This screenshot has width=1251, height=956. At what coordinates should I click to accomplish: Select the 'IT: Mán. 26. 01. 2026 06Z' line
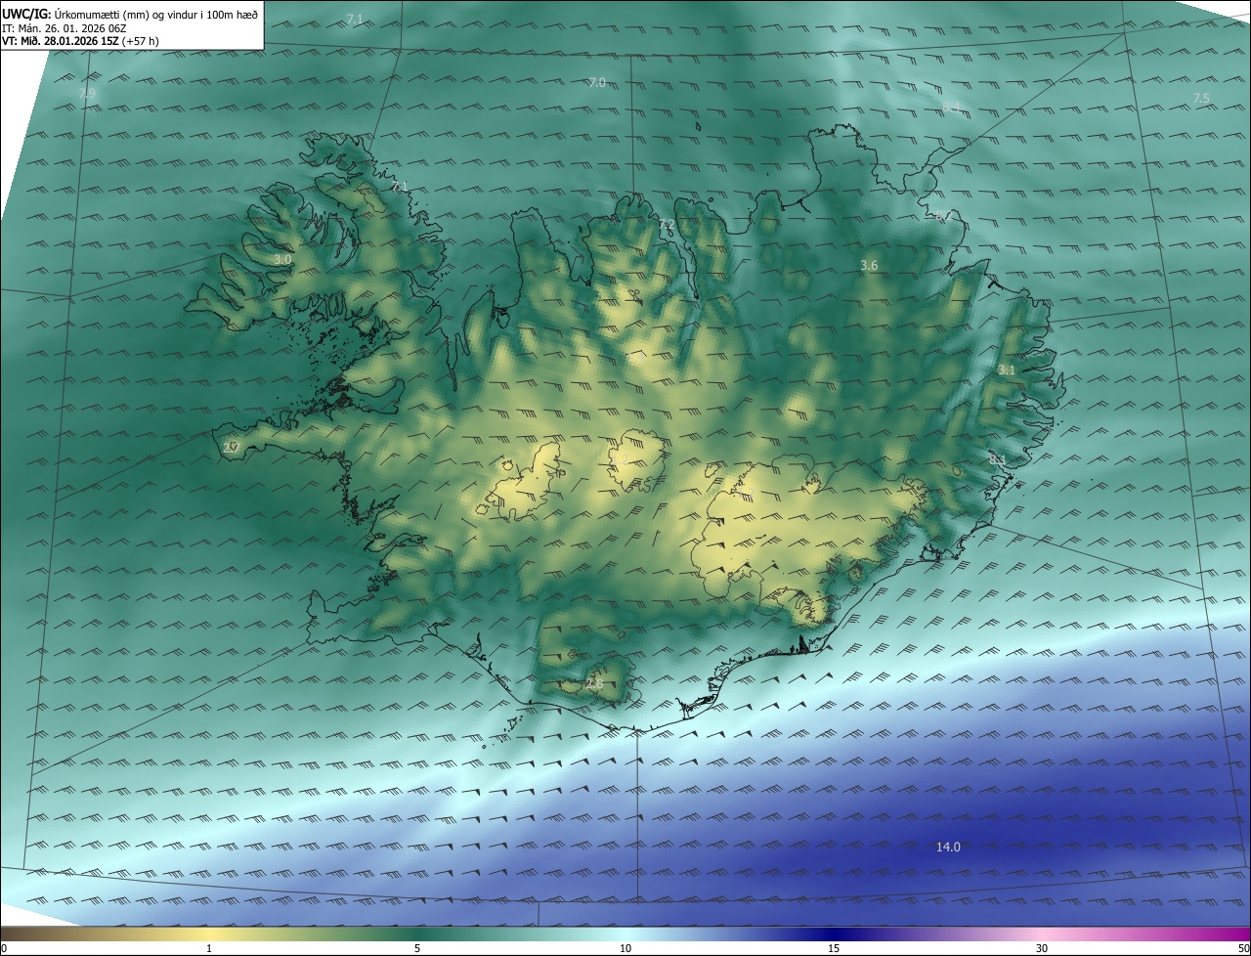click(x=64, y=27)
